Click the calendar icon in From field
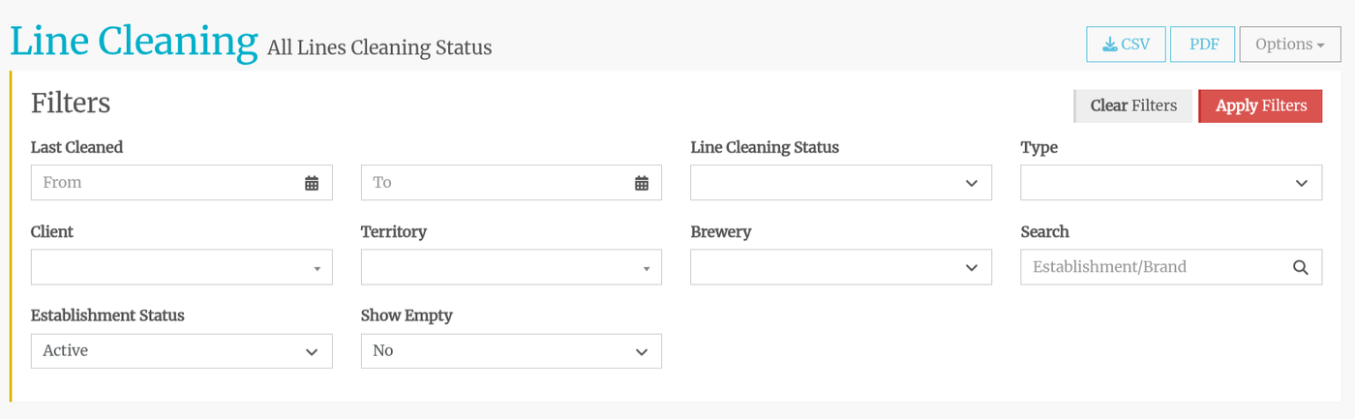The width and height of the screenshot is (1355, 419). click(312, 183)
